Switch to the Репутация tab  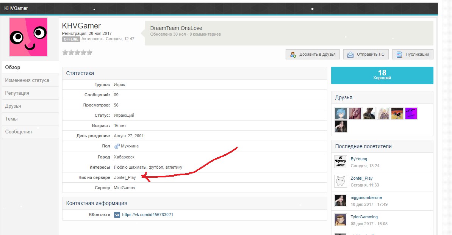click(x=31, y=93)
